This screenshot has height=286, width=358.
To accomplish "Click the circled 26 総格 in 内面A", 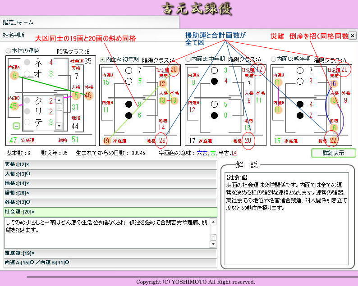I will (x=162, y=141).
